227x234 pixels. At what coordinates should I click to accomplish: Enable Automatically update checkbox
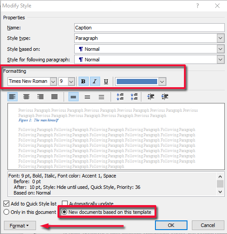pos(65,203)
